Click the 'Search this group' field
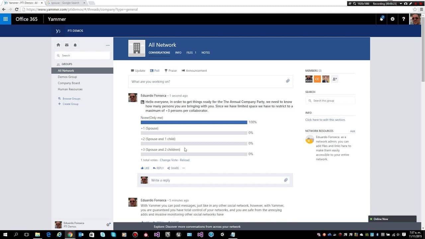The image size is (425, 239). click(x=330, y=101)
